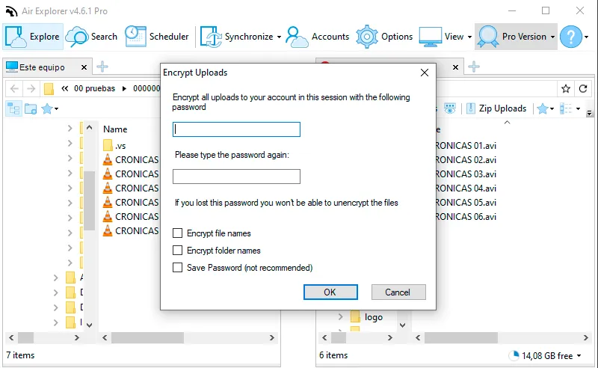598x368 pixels.
Task: Click the password input field
Action: point(236,129)
